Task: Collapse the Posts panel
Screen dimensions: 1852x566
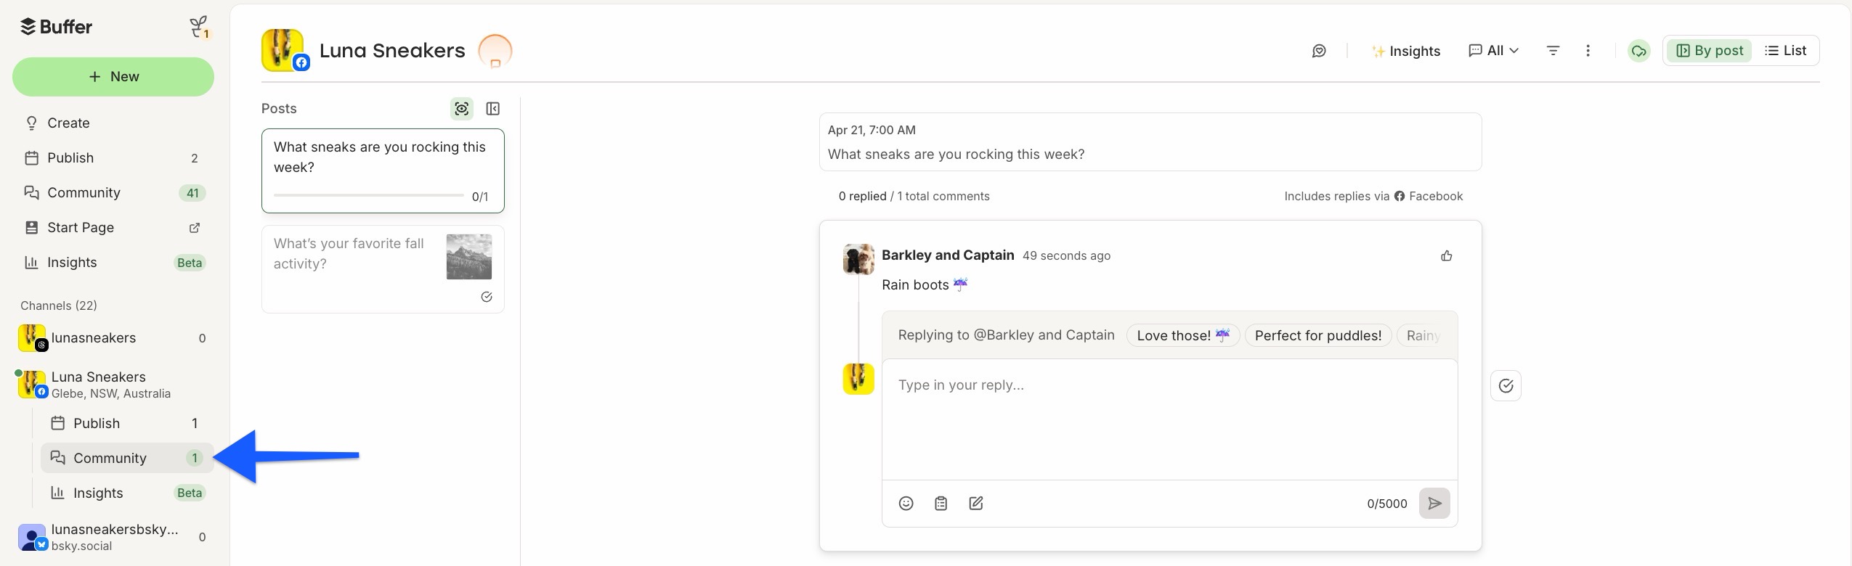Action: (x=493, y=109)
